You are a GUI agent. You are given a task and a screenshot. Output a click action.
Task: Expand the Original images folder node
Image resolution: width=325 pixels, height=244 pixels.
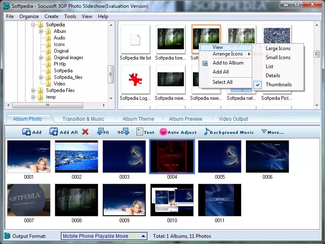pyautogui.click(x=41, y=58)
